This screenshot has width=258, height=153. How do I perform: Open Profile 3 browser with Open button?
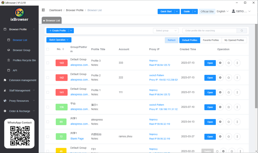pos(210,63)
